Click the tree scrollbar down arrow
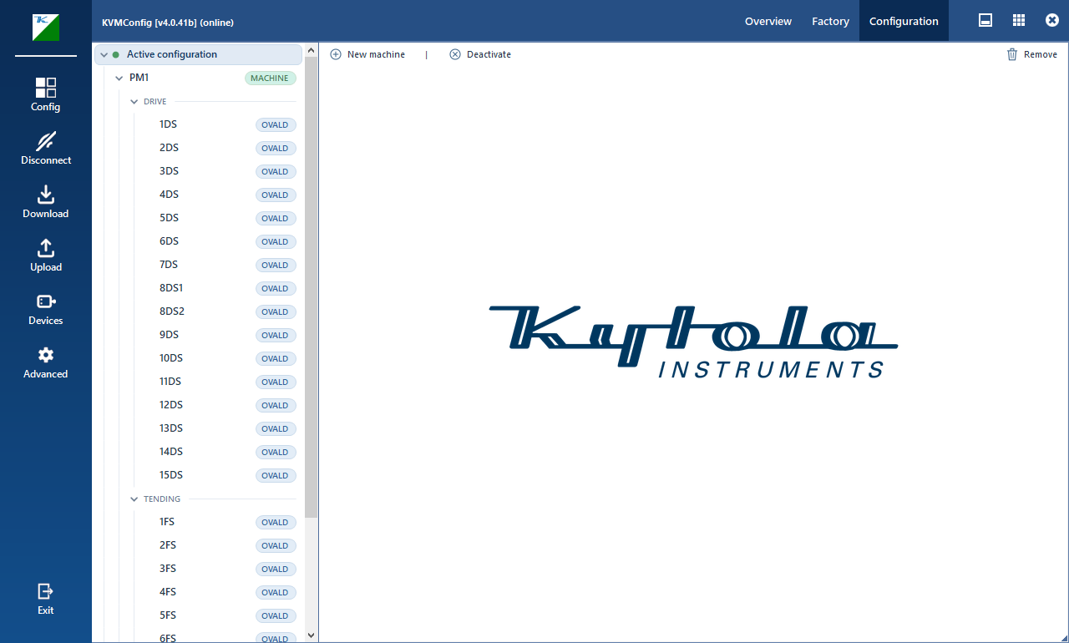 coord(312,635)
